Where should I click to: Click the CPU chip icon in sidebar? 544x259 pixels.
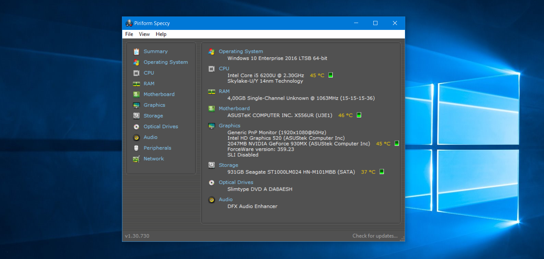click(x=136, y=73)
